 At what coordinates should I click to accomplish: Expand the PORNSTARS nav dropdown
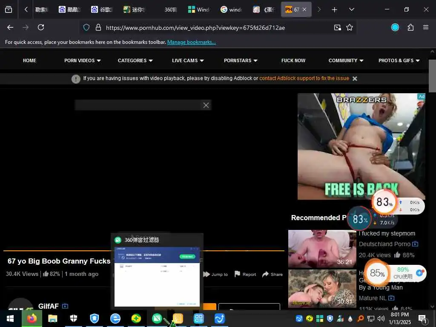[x=241, y=60]
